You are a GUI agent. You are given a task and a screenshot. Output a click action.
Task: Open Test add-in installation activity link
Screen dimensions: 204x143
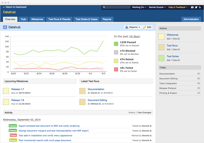(45, 135)
